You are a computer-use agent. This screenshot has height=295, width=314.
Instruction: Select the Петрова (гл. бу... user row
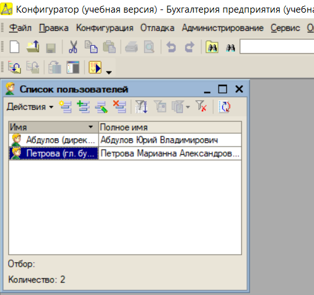54,154
